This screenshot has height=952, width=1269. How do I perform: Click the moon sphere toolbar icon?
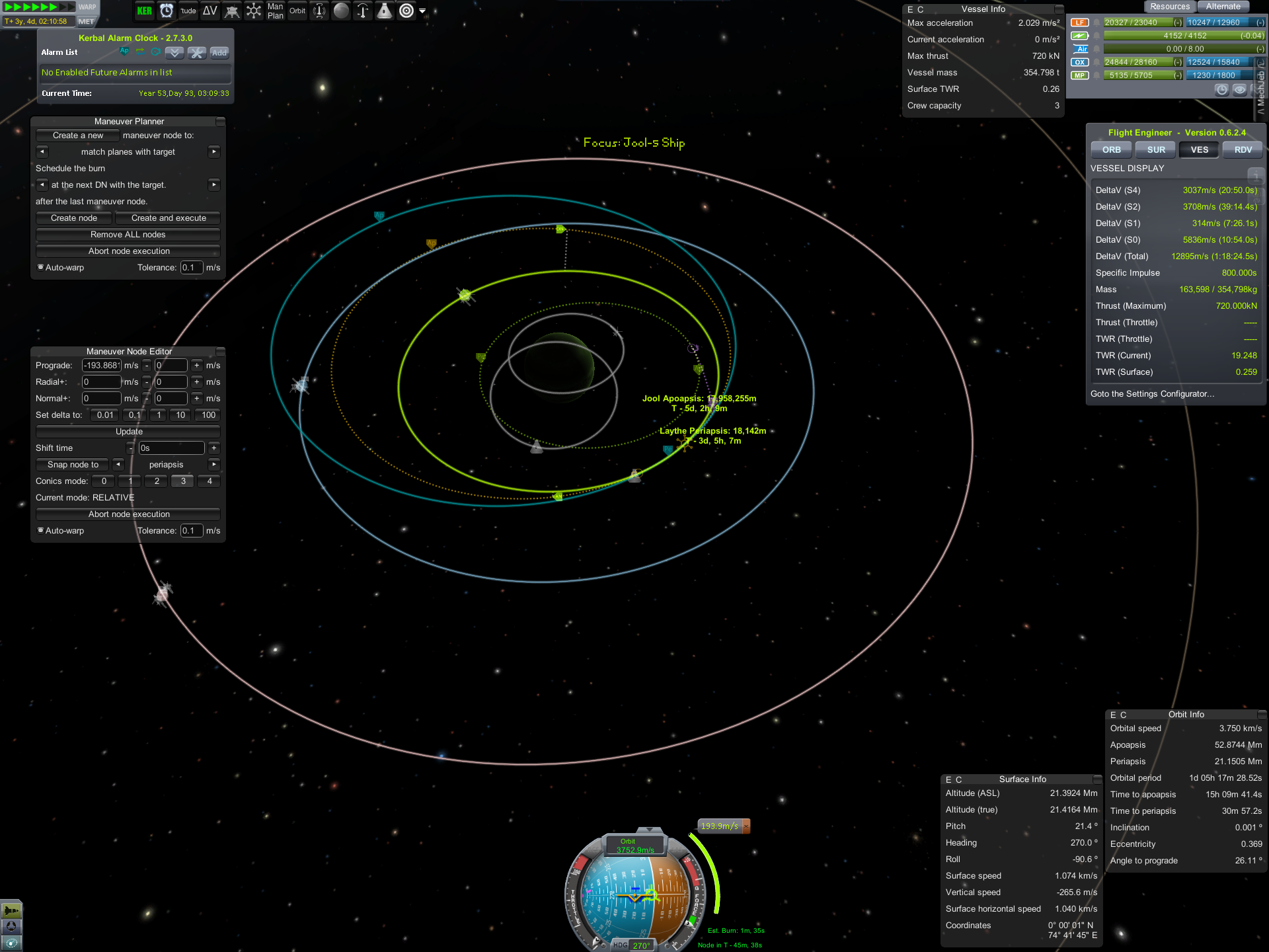coord(341,11)
